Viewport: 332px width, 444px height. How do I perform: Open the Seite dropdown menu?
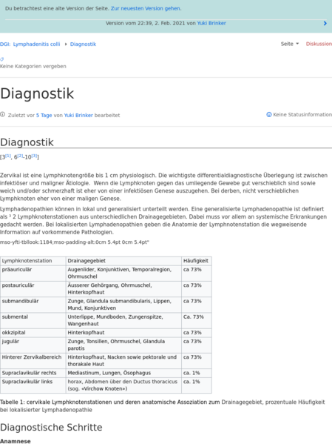[x=290, y=44]
